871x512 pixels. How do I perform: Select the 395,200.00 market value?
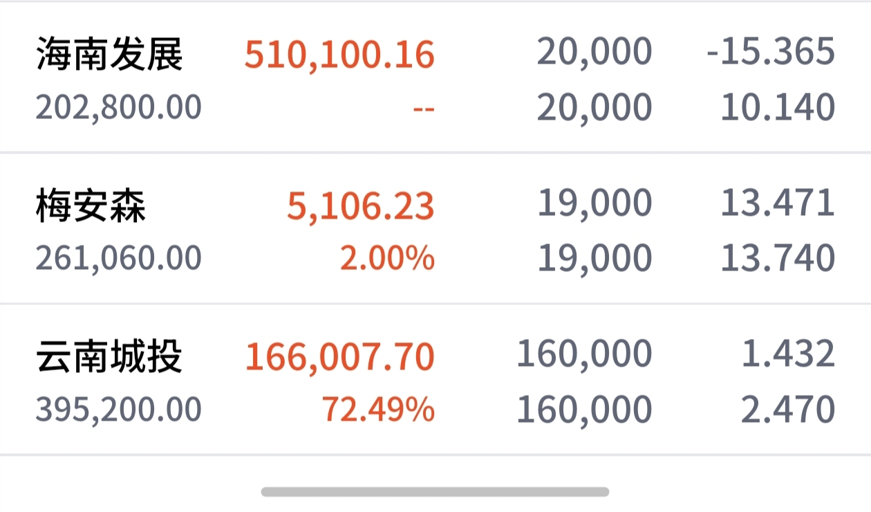point(119,410)
